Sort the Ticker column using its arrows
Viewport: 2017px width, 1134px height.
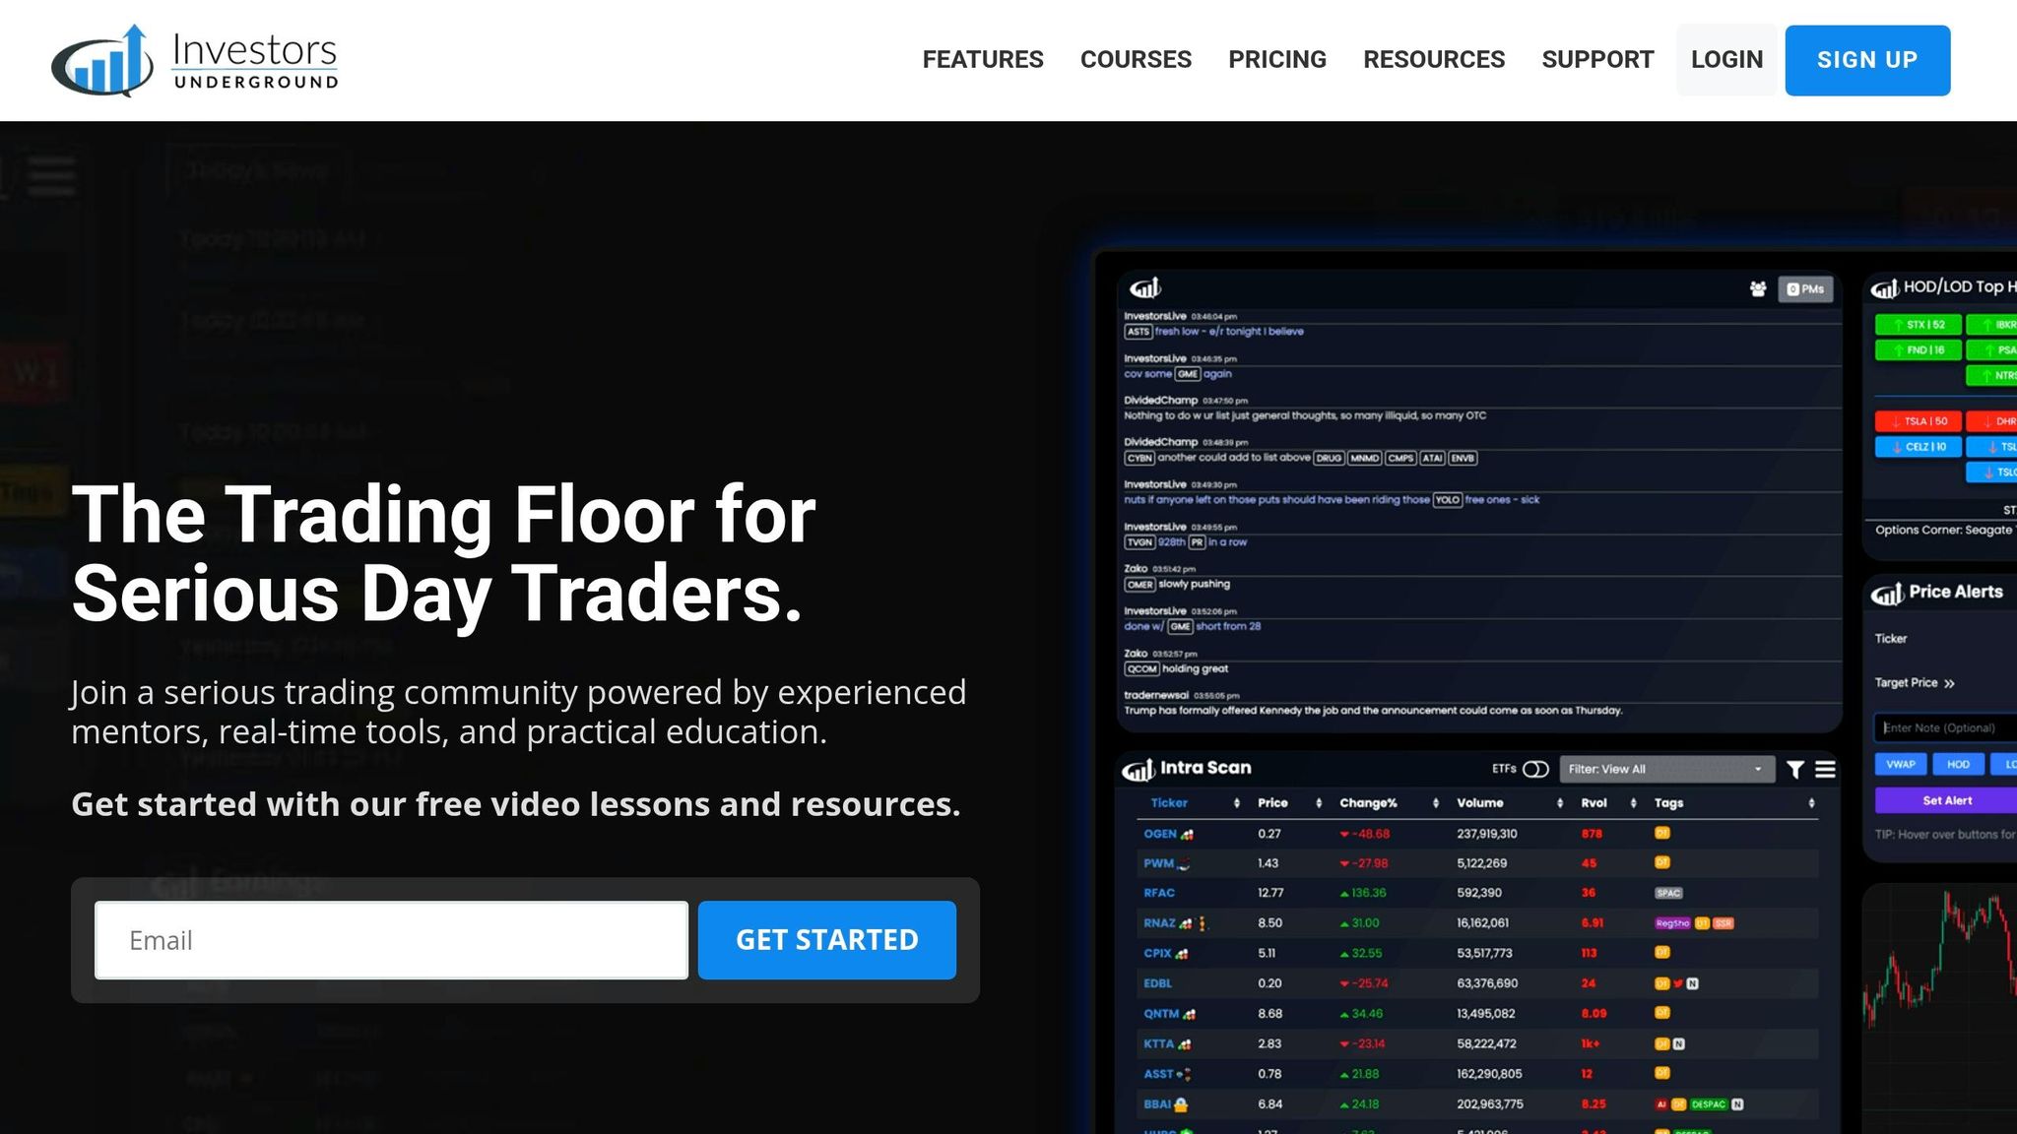1237,802
